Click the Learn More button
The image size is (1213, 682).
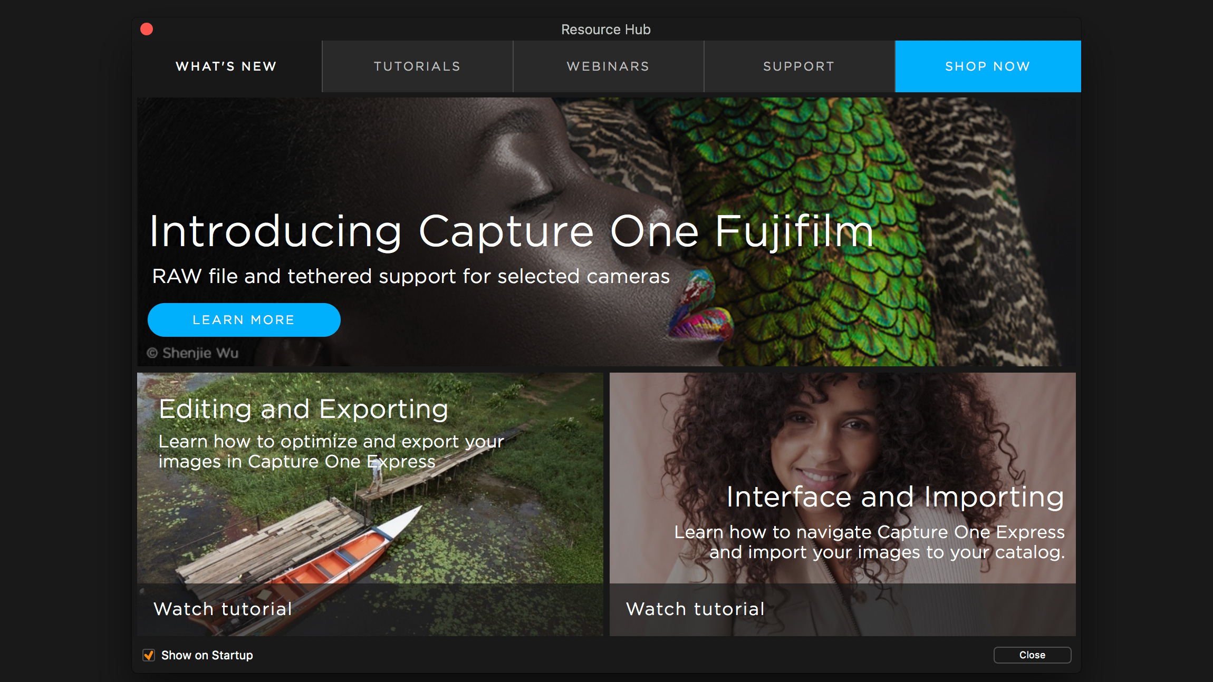244,320
